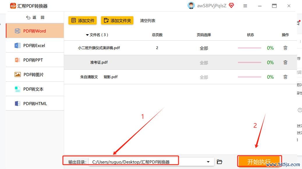Click the 输出目录 output path field

[151, 162]
